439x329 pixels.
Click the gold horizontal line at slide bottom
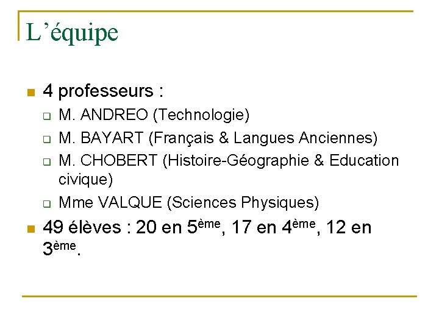[x=220, y=296]
